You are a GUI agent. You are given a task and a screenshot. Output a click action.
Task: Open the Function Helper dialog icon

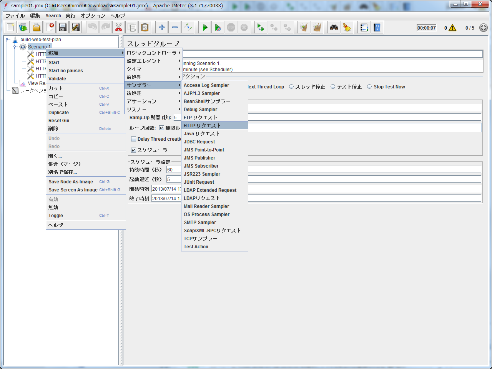click(364, 27)
